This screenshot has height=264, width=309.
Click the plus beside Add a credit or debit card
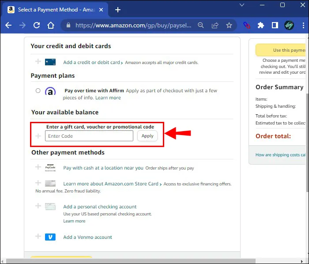tap(38, 61)
